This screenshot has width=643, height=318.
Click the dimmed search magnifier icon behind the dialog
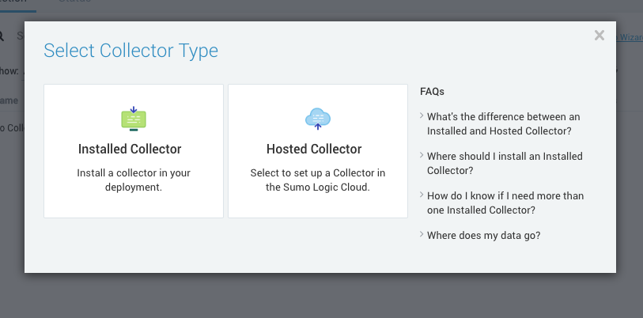click(2, 36)
